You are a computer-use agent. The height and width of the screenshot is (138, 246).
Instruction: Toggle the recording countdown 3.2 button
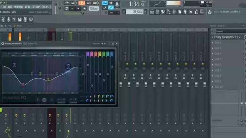click(x=81, y=3)
